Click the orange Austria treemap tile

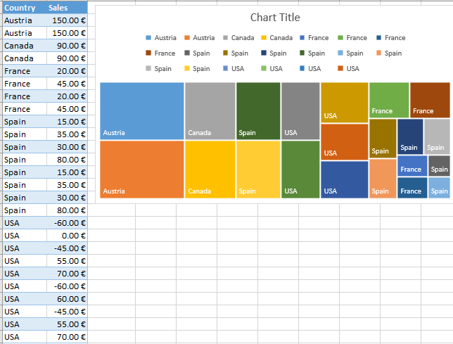pyautogui.click(x=141, y=169)
